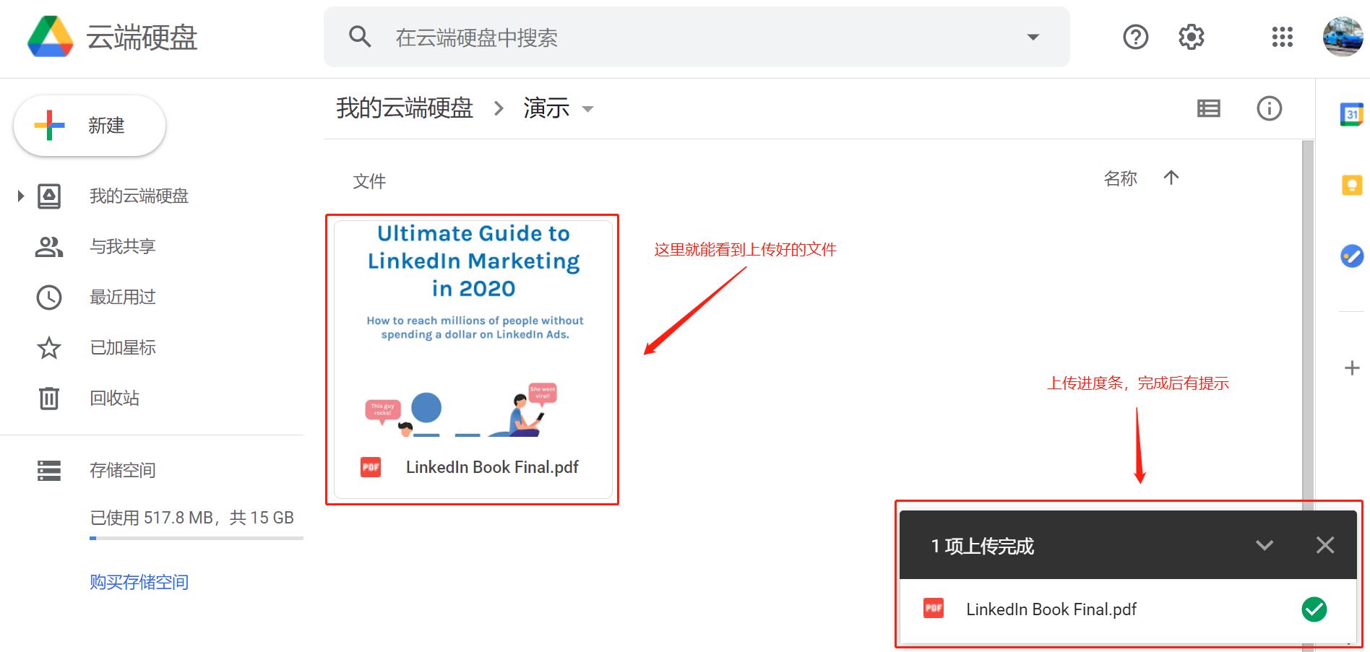This screenshot has height=652, width=1370.
Task: Close the upload complete panel
Action: [x=1325, y=545]
